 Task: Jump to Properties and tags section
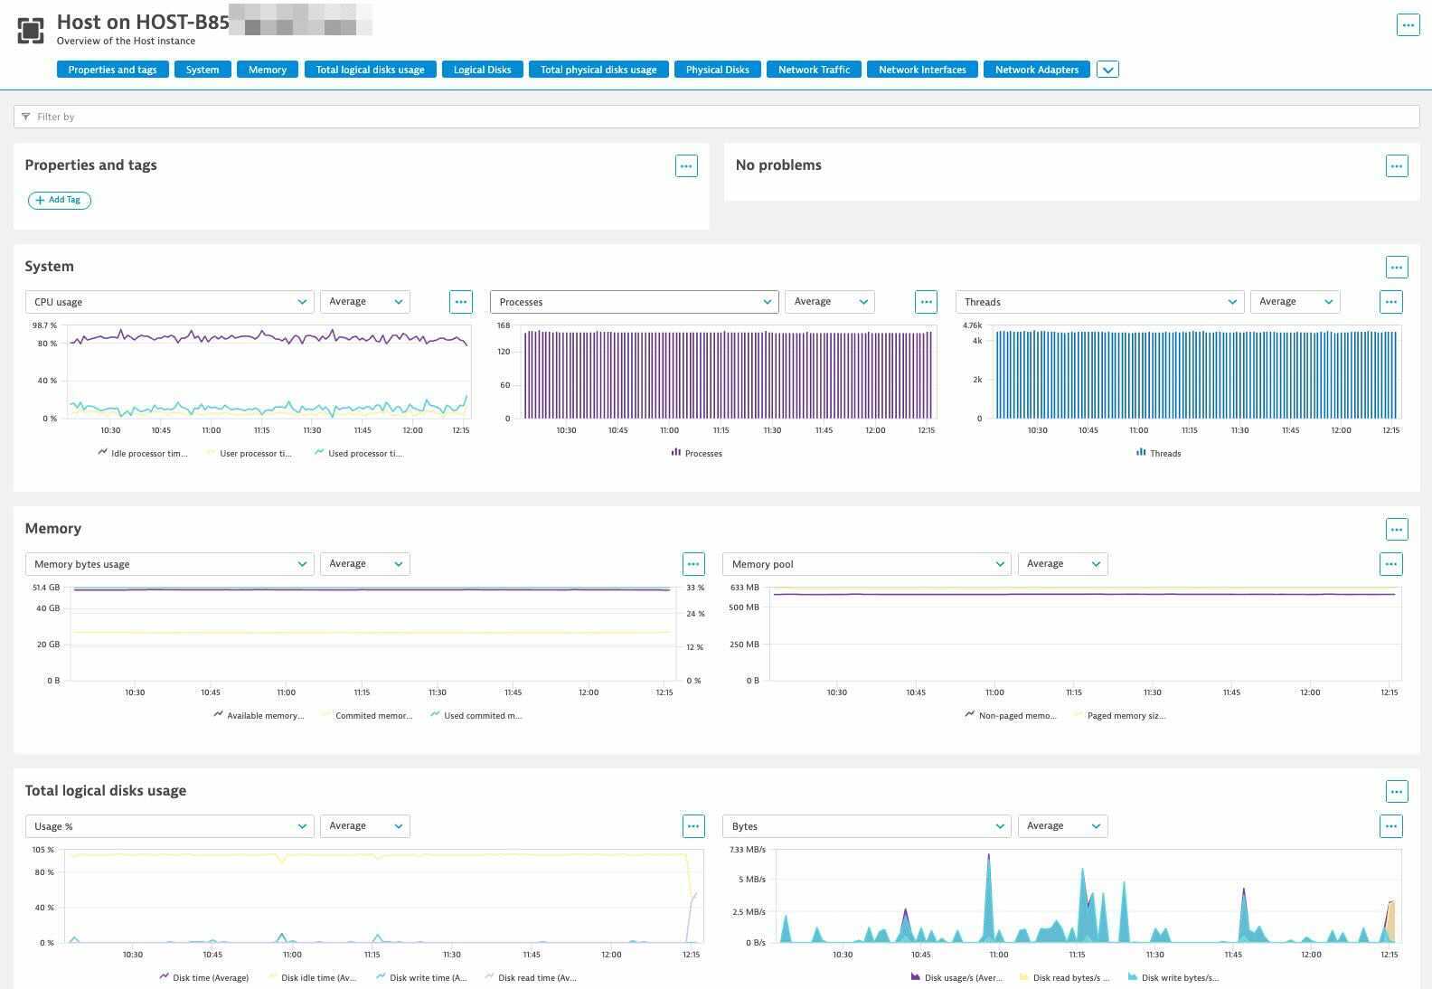point(113,70)
